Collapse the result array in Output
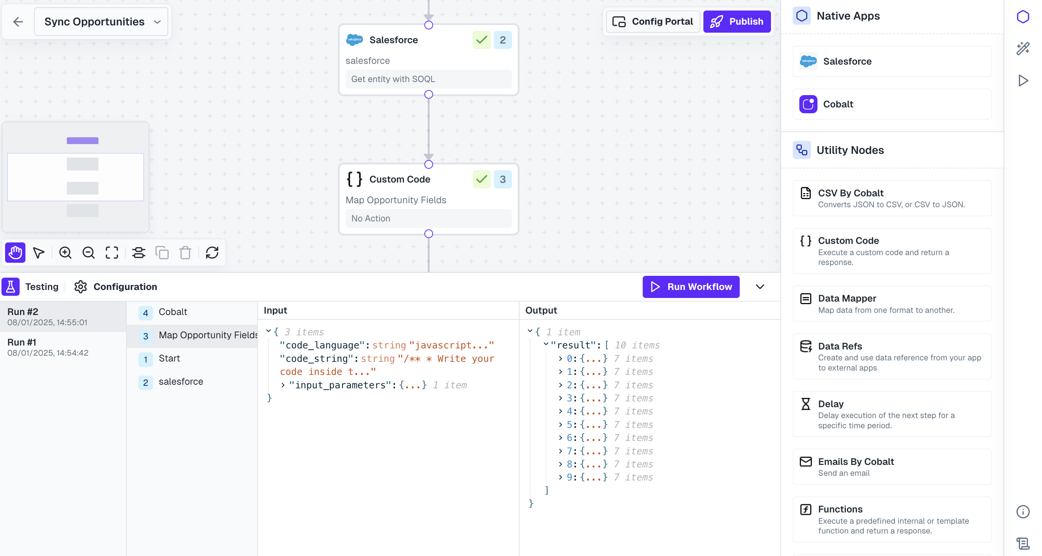Screen dimensions: 1042x556 pos(546,345)
